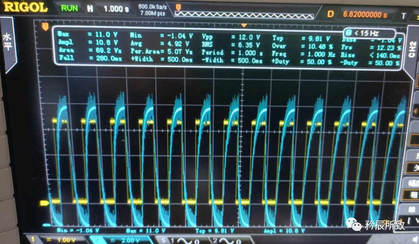Select the D delay icon
Screen dimensions: 419x244
[x=330, y=14]
